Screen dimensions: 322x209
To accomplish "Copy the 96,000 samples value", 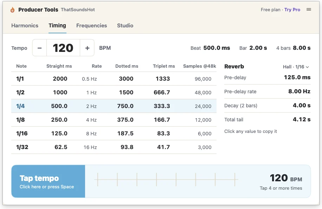I will [x=203, y=79].
